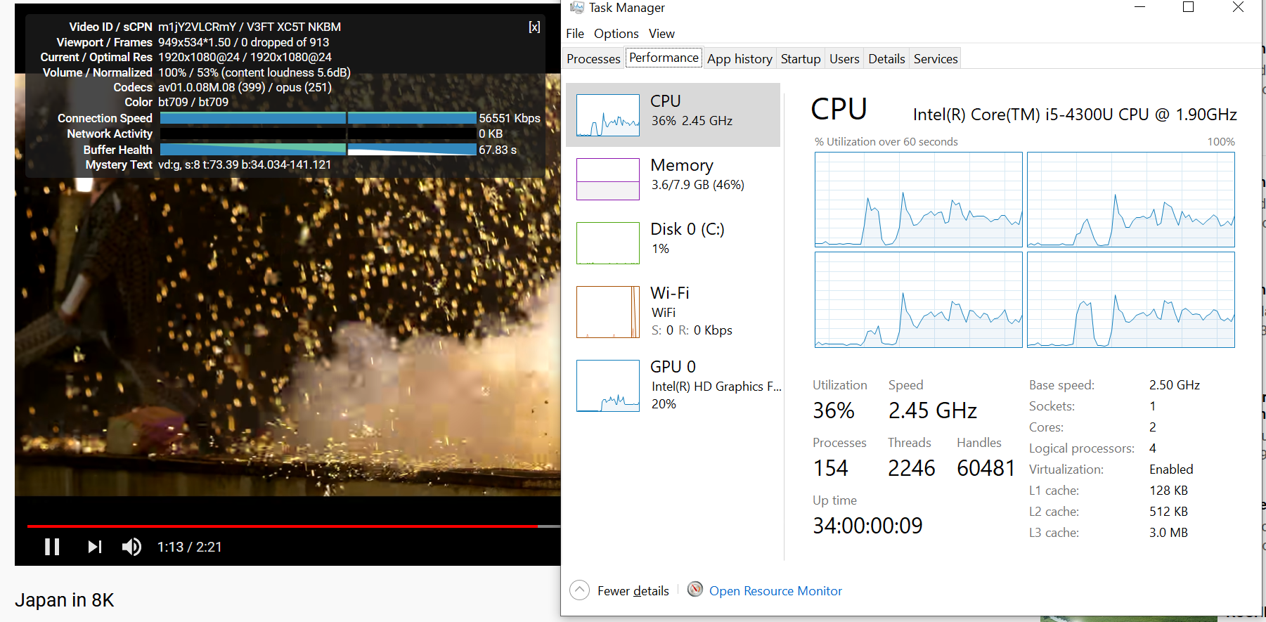Click the Up time 34:00:00:09 value

[867, 526]
